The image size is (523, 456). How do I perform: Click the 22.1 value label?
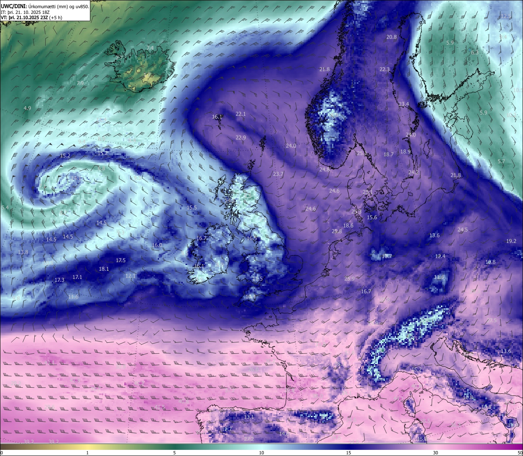click(x=241, y=114)
